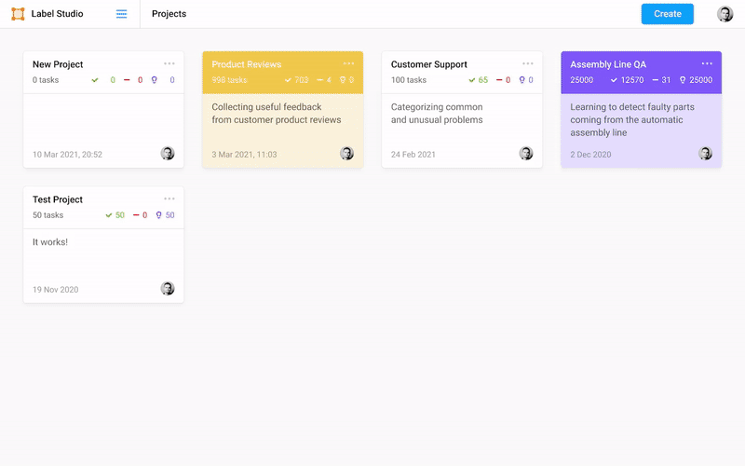Viewport: 745px width, 466px height.
Task: Open the three-dot menu on New Project card
Action: click(x=169, y=63)
